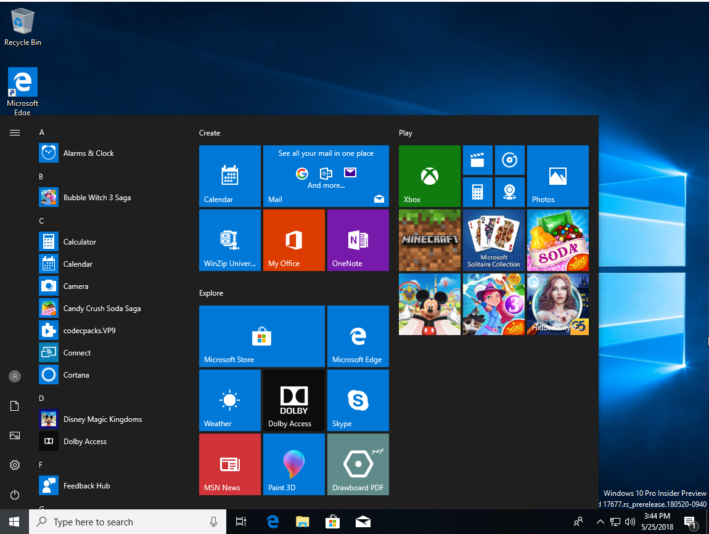Viewport: 709px width, 534px height.
Task: Open the Xbox tile
Action: coord(430,176)
